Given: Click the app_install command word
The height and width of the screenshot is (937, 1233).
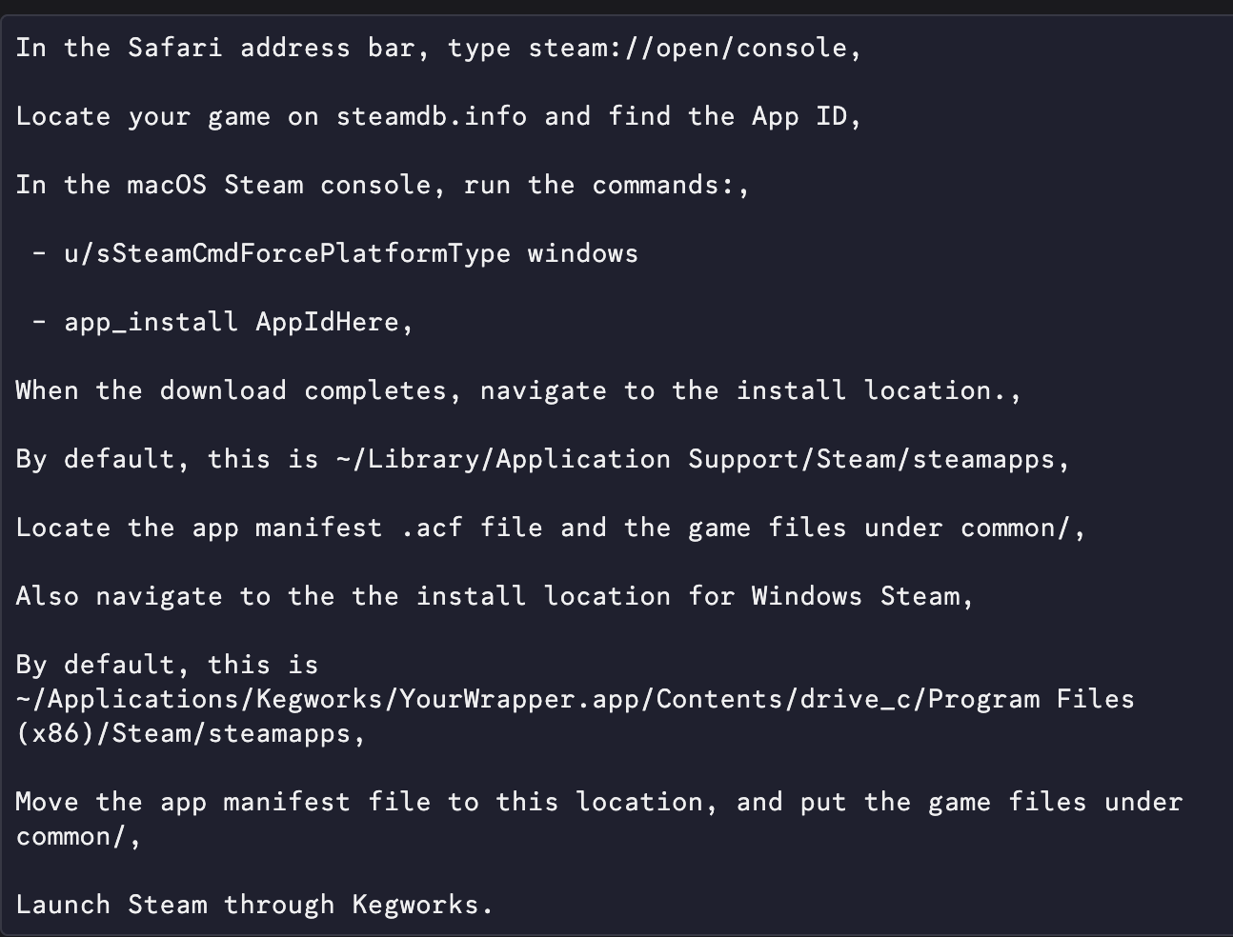Looking at the screenshot, I should tap(152, 322).
